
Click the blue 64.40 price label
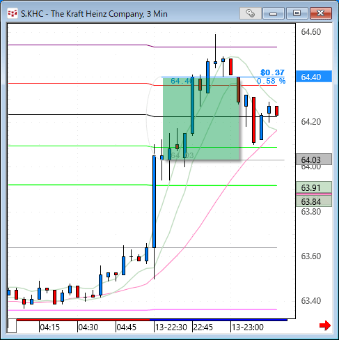click(314, 77)
